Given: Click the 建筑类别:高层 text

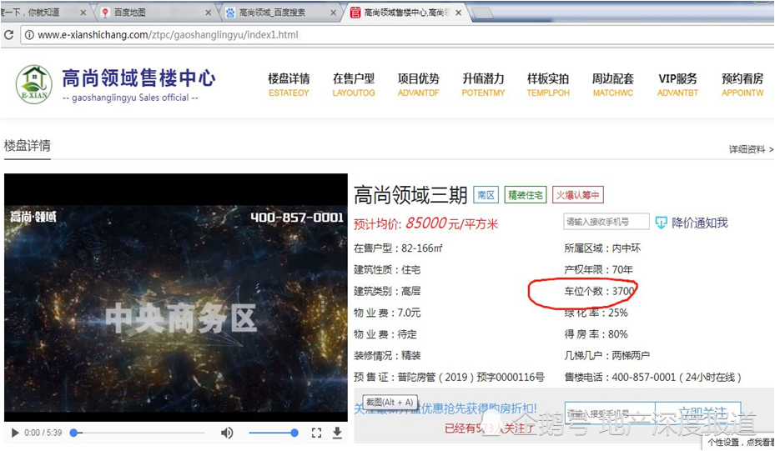Looking at the screenshot, I should pyautogui.click(x=387, y=292).
